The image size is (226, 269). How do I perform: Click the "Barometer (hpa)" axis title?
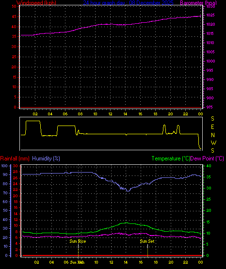pyautogui.click(x=198, y=3)
